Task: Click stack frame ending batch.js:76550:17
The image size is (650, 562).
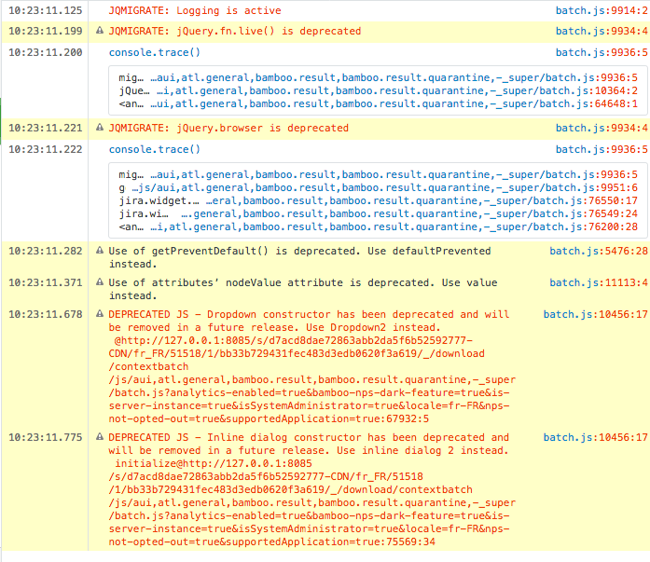Action: coord(378,201)
